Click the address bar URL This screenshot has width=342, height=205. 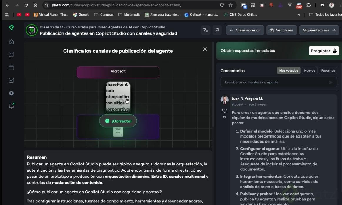click(x=116, y=5)
